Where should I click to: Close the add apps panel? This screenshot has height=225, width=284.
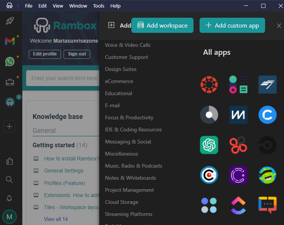pos(279,26)
